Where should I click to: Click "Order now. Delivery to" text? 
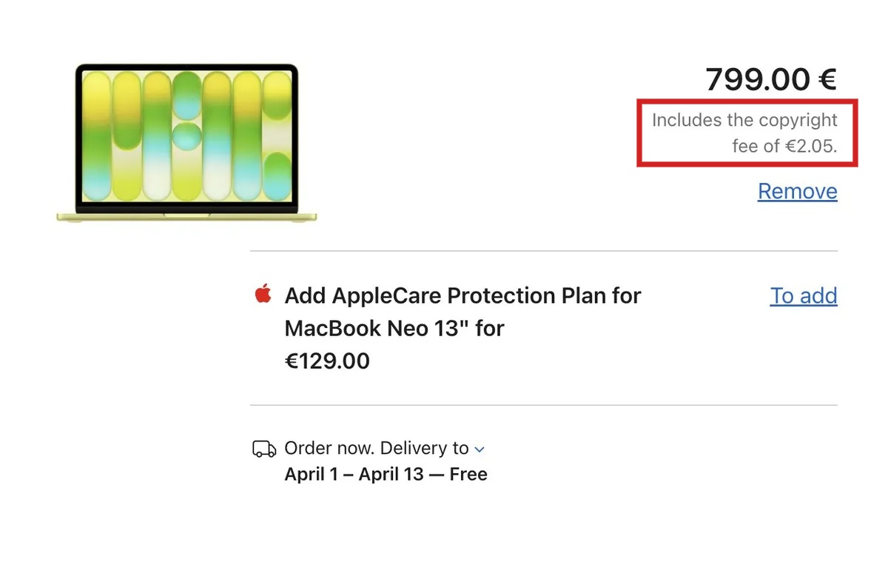(x=376, y=449)
